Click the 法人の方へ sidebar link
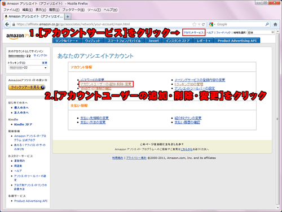Image resolution: width=282 pixels, height=212 pixels. point(21,113)
